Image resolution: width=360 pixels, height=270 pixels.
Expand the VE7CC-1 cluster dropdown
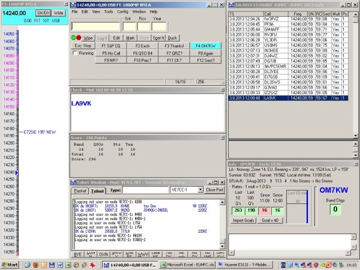(x=201, y=190)
